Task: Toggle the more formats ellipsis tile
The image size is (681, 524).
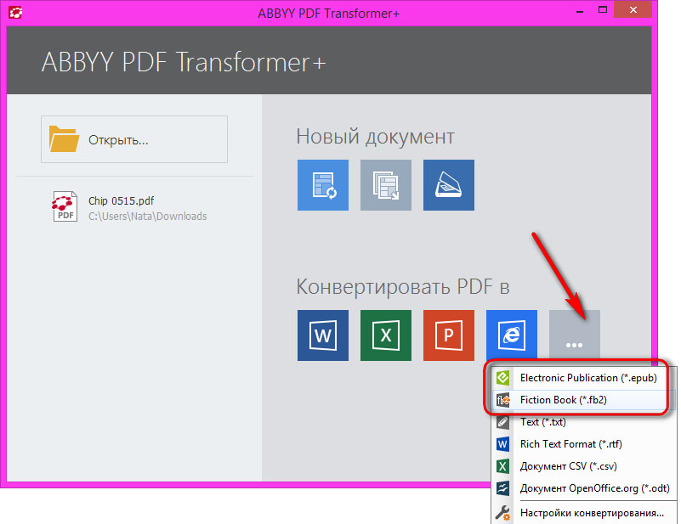Action: coord(575,335)
